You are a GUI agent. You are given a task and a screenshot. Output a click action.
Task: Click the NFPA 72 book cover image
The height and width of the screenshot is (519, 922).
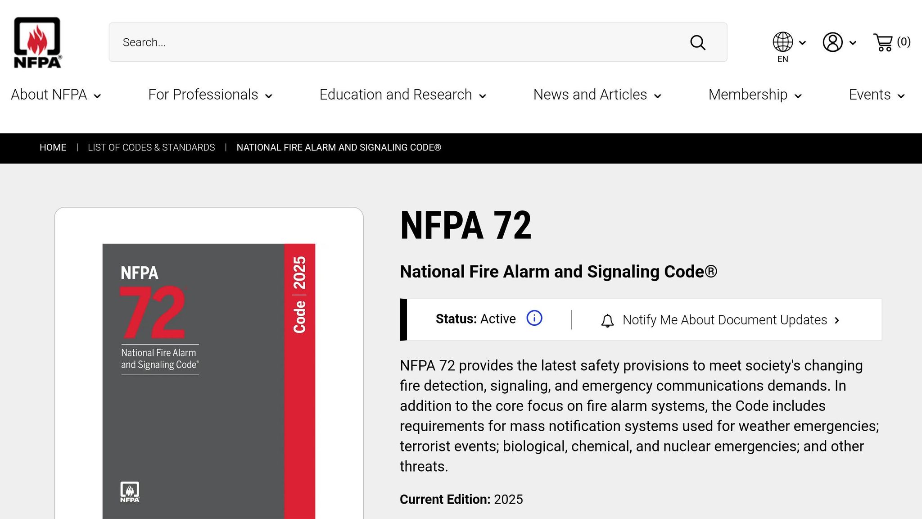[209, 381]
